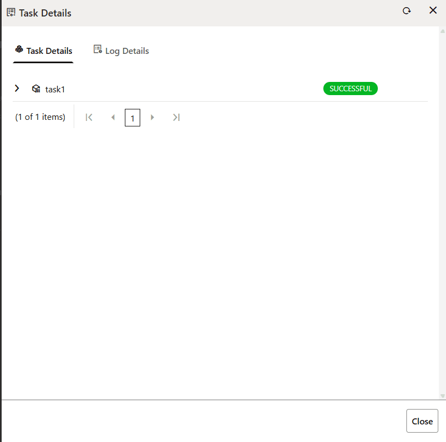Click the SUCCESSFUL status badge
446x442 pixels.
pos(350,89)
